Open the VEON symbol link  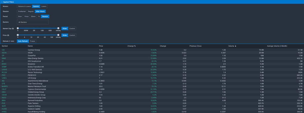(x=4, y=53)
